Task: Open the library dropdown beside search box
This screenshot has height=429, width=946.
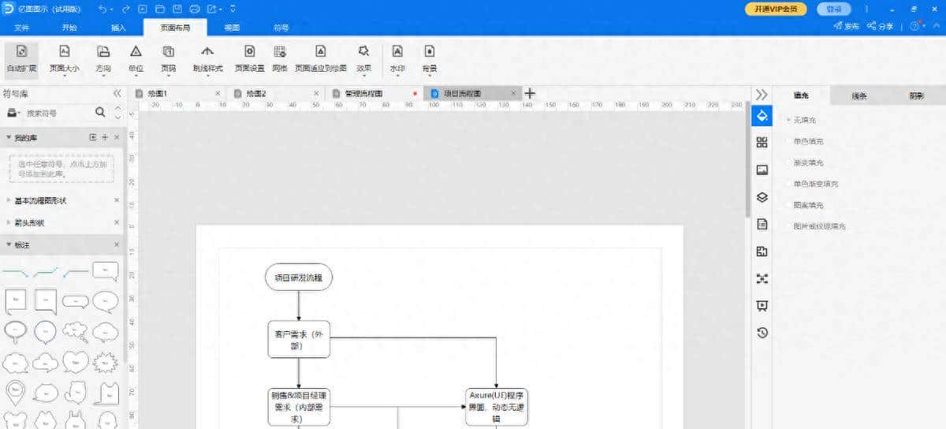Action: (13, 114)
